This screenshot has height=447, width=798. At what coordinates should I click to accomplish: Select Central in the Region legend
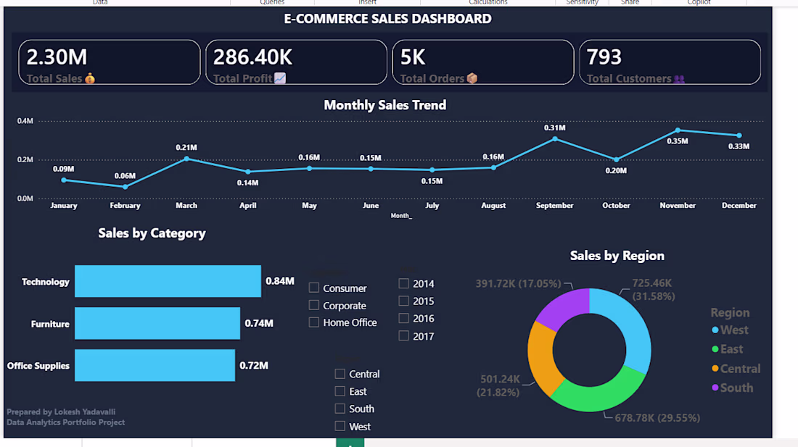[736, 369]
